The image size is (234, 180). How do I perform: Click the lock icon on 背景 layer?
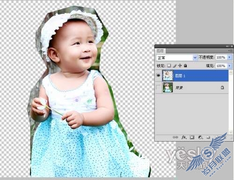(x=222, y=88)
